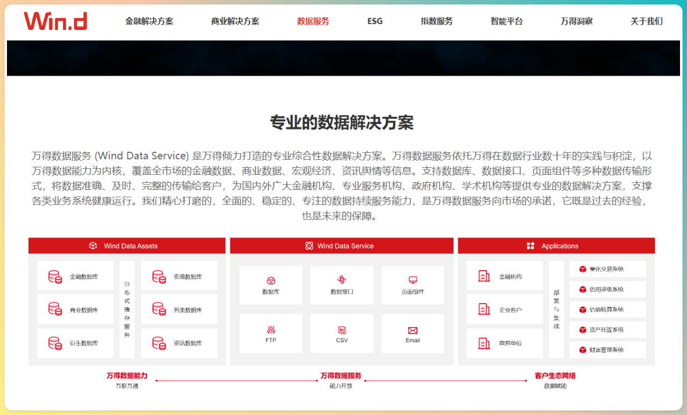
Task: Click the 部署与集成 vertical label
Action: click(x=557, y=309)
